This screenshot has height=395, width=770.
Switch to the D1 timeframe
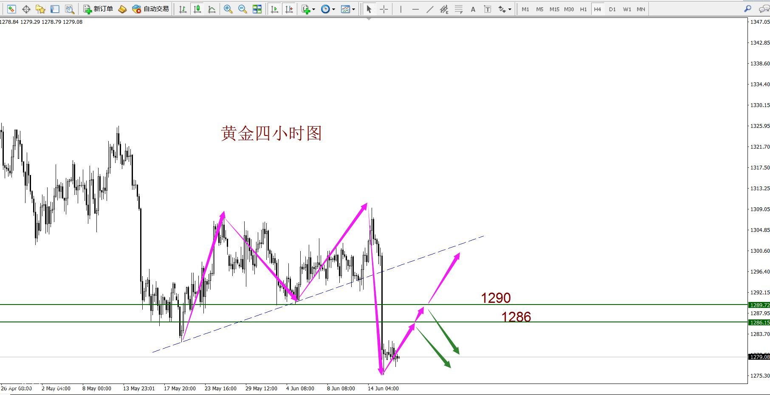click(612, 9)
